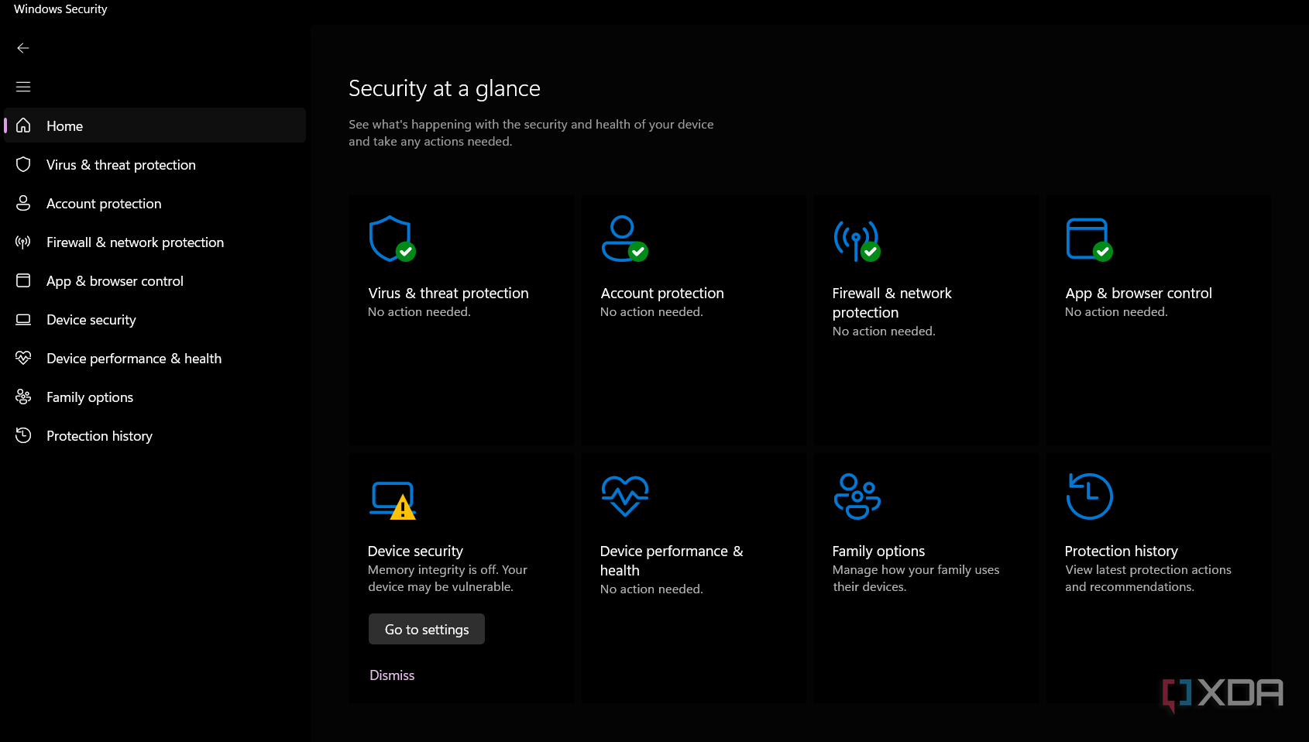Select Home in the sidebar
The width and height of the screenshot is (1309, 742).
tap(155, 125)
